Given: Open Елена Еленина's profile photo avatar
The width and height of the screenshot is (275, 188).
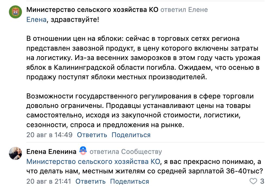Looking at the screenshot, I should coord(15,153).
